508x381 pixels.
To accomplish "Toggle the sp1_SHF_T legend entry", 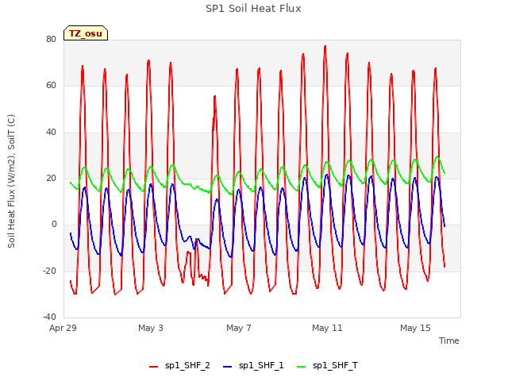I will click(327, 366).
